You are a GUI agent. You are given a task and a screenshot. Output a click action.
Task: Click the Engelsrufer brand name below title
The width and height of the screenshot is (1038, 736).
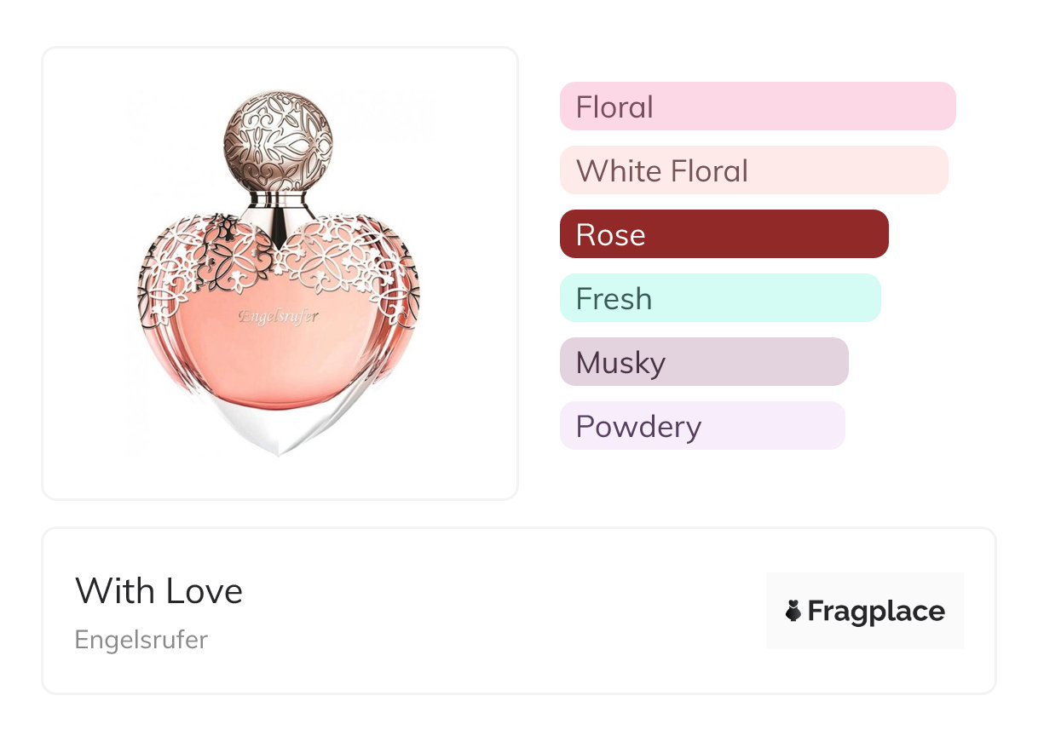pyautogui.click(x=141, y=640)
